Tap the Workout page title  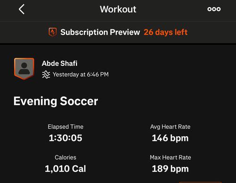(x=118, y=9)
